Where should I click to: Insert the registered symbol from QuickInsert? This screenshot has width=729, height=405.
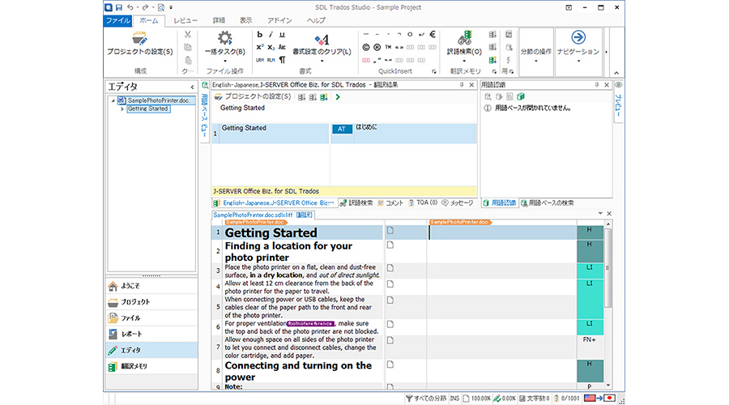[x=377, y=47]
